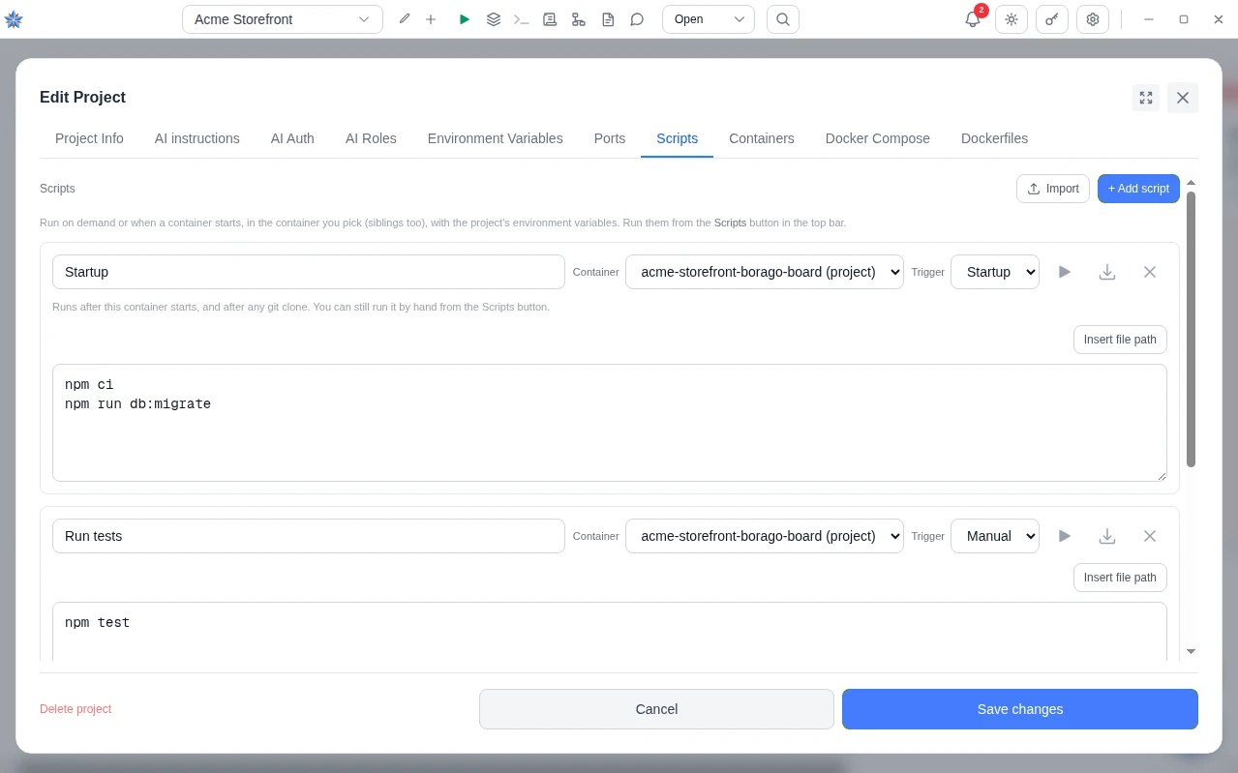1238x773 pixels.
Task: Click the npm test script text area
Action: point(610,633)
